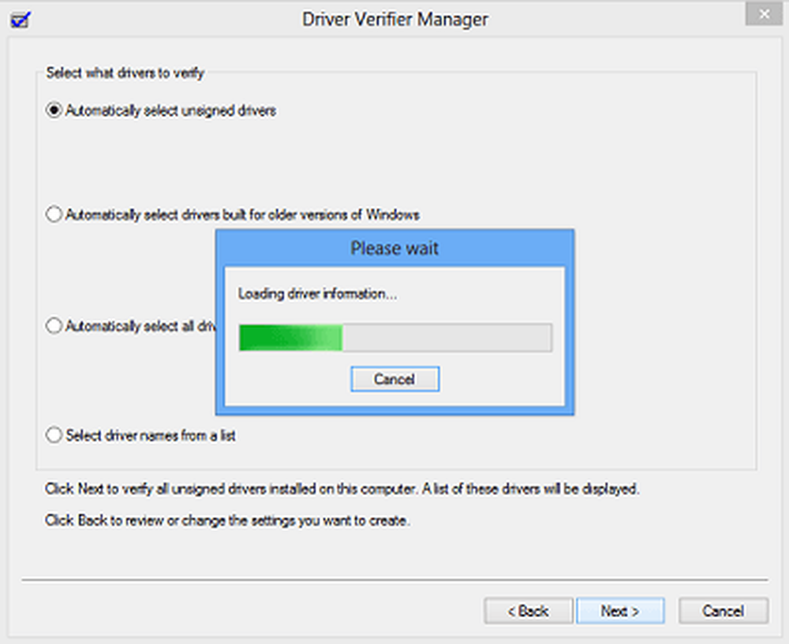This screenshot has width=789, height=644.
Task: Go back with the < Back button
Action: (529, 611)
